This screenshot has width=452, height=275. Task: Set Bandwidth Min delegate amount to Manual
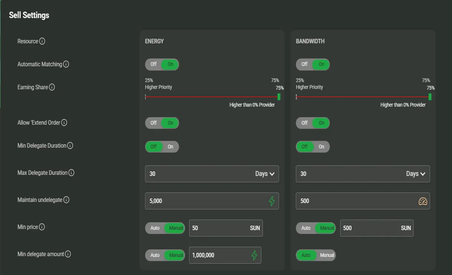click(x=327, y=255)
